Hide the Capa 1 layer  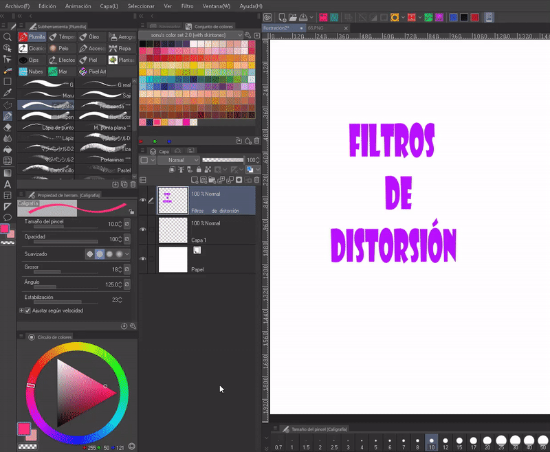click(143, 229)
